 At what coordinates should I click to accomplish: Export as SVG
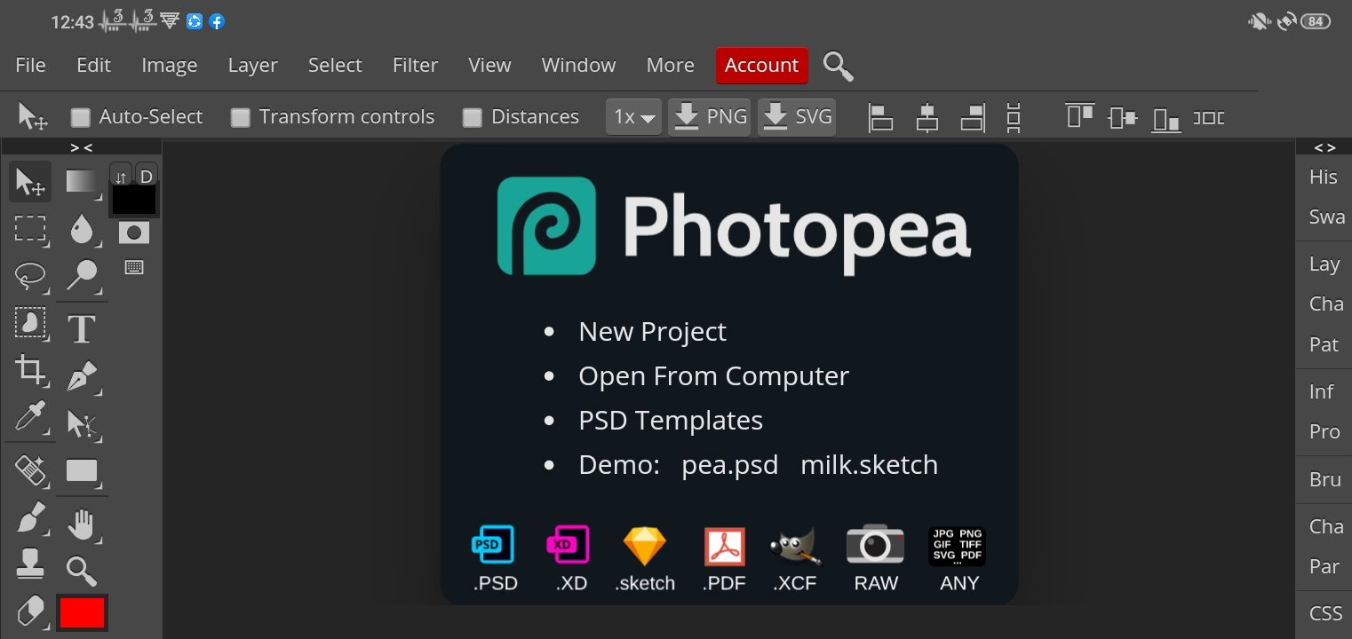(x=797, y=117)
